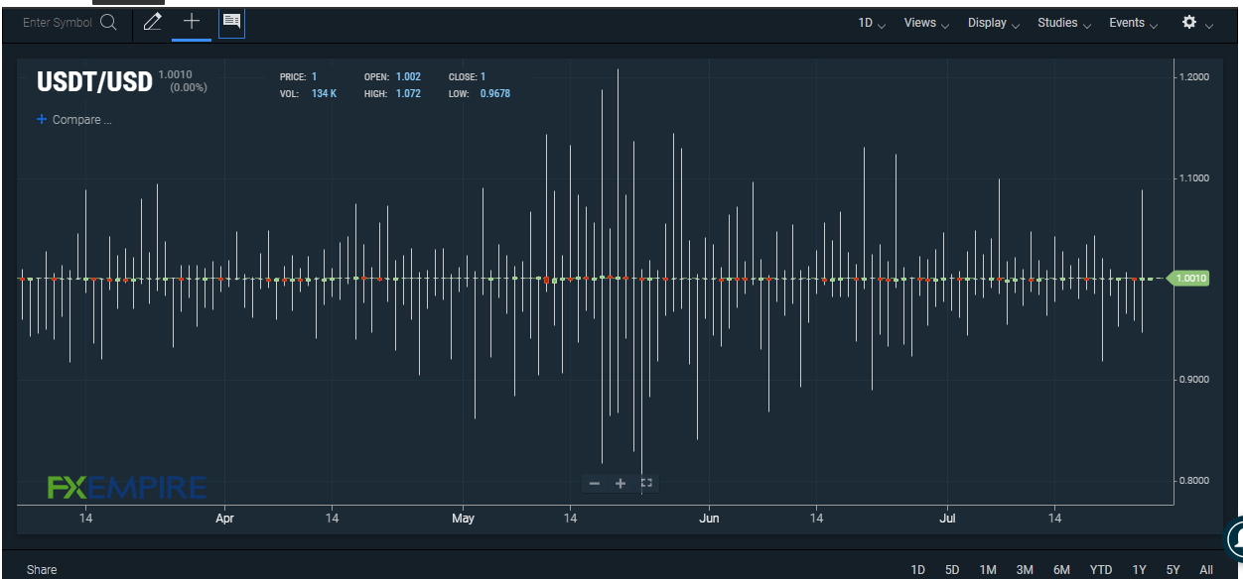Select the 3M time range
The height and width of the screenshot is (579, 1243).
click(x=1025, y=570)
